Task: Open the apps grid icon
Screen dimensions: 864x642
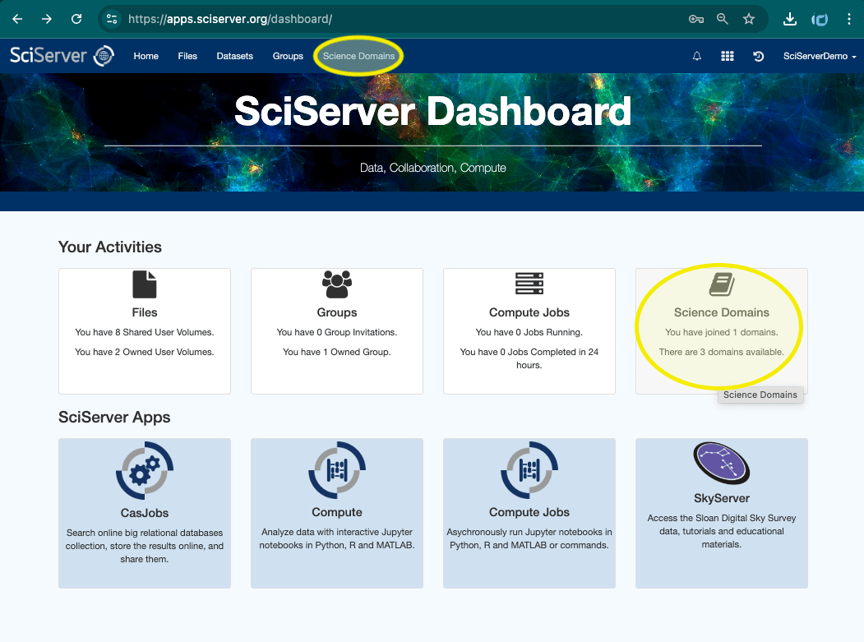Action: 728,56
